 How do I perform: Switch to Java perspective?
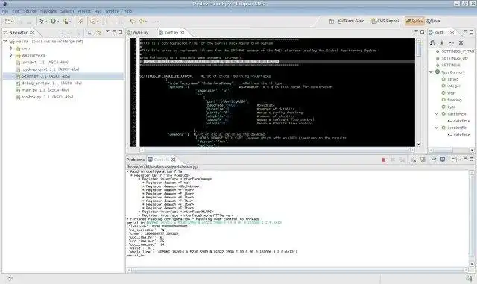pos(433,21)
